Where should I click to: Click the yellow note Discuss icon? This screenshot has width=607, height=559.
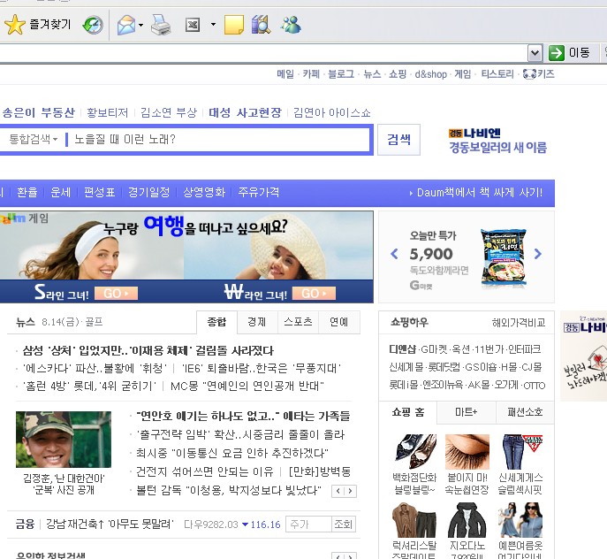coord(234,25)
